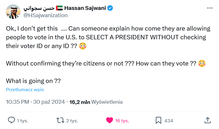Bookmark this tweet with the bookmark icon
The height and width of the screenshot is (129, 219).
point(158,120)
